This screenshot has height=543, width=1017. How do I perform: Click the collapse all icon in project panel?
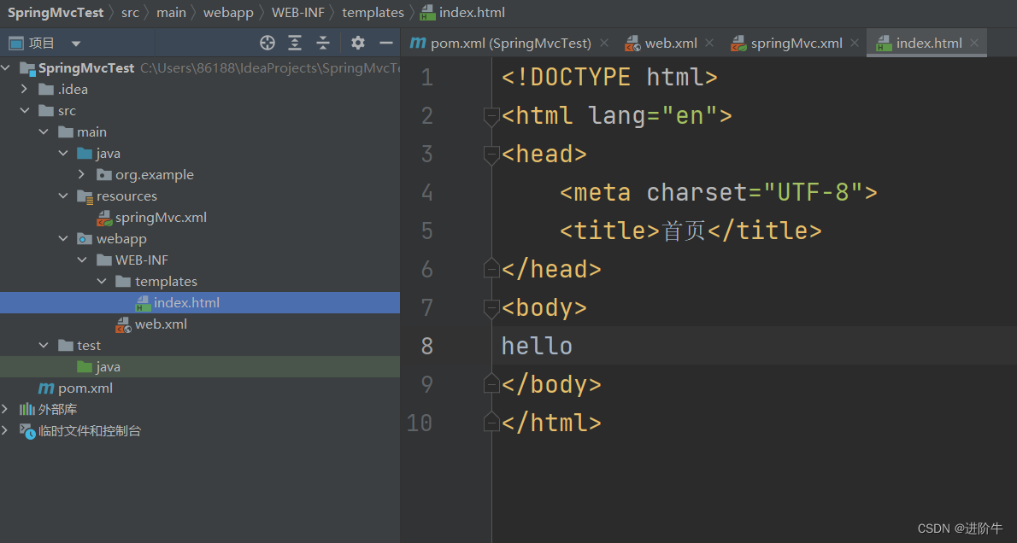point(323,43)
